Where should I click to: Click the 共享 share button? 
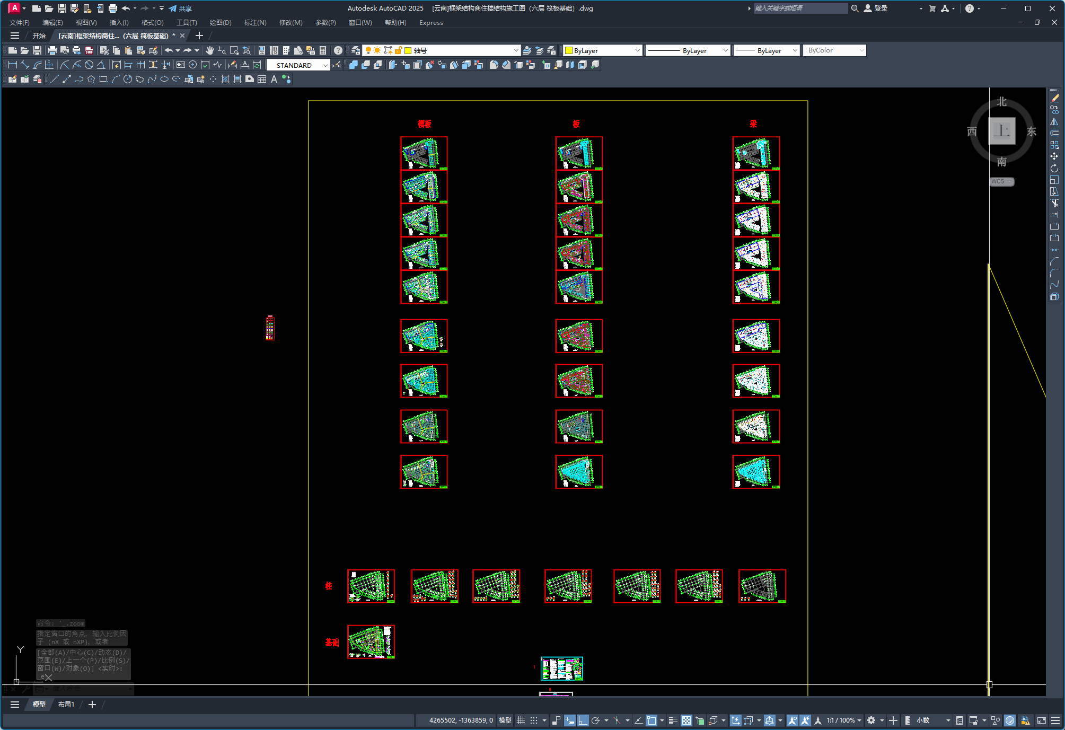point(181,8)
